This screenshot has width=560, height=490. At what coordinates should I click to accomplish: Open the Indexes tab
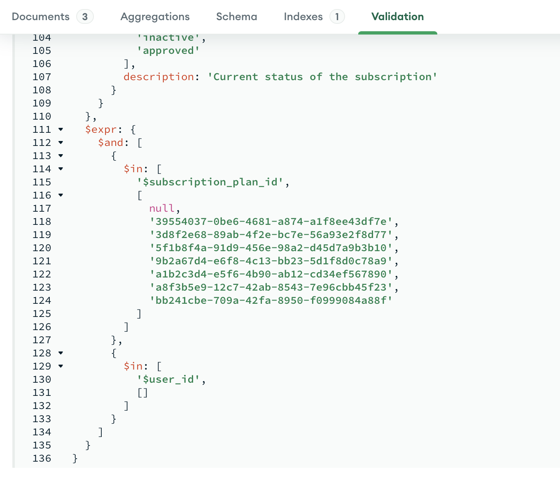pyautogui.click(x=303, y=17)
